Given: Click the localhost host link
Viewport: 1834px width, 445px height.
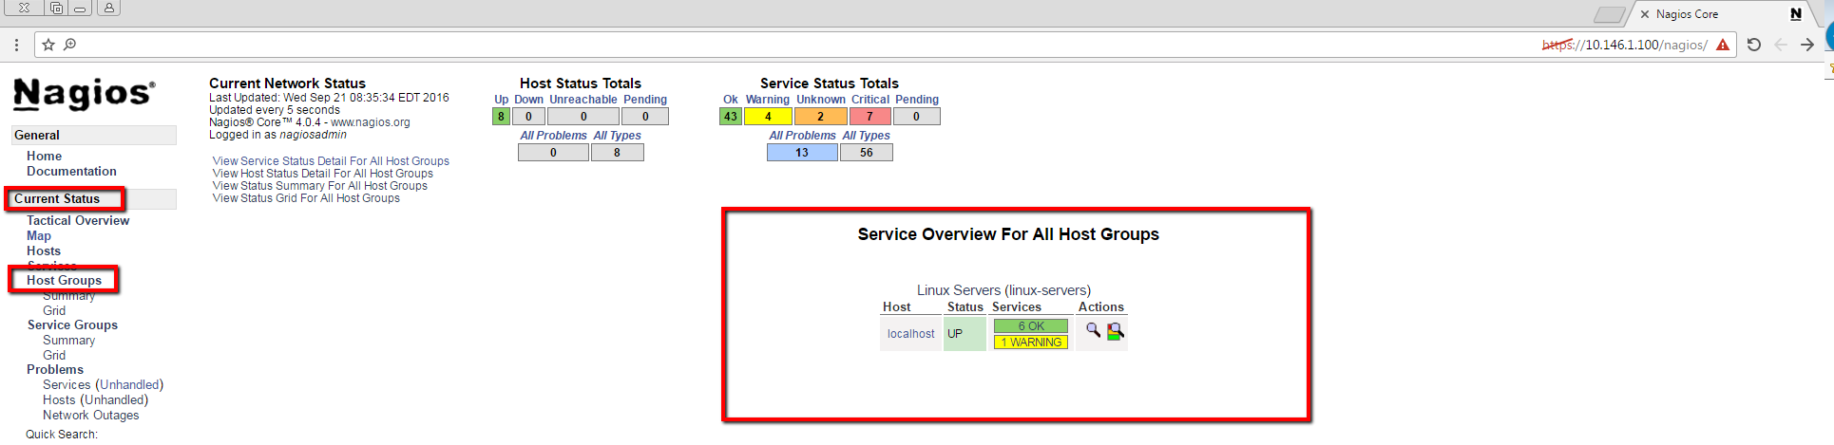Looking at the screenshot, I should coord(910,334).
